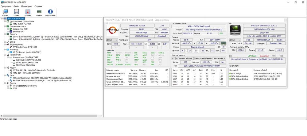Click the small memory chip icon beside 99.8 МГц

point(223,43)
